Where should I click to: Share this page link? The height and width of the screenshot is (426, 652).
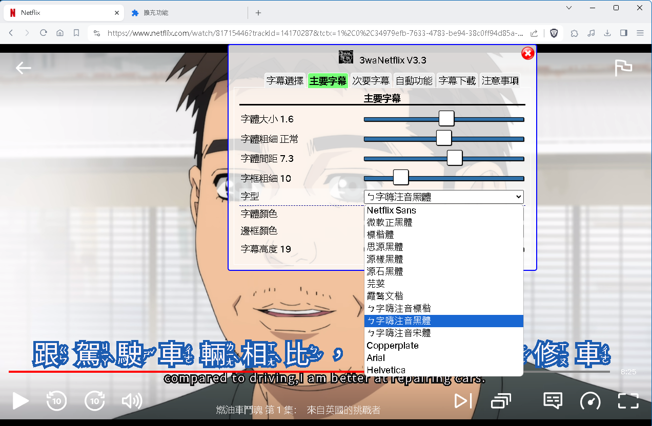click(x=534, y=33)
